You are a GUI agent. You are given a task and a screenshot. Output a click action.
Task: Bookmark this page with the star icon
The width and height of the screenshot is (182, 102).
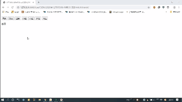pos(148,7)
